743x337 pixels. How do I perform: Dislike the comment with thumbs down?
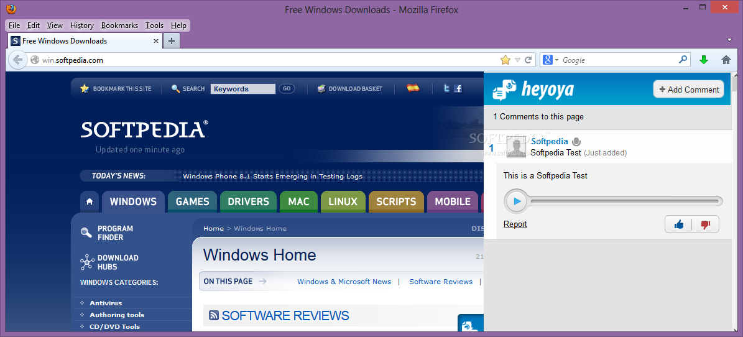coord(706,224)
